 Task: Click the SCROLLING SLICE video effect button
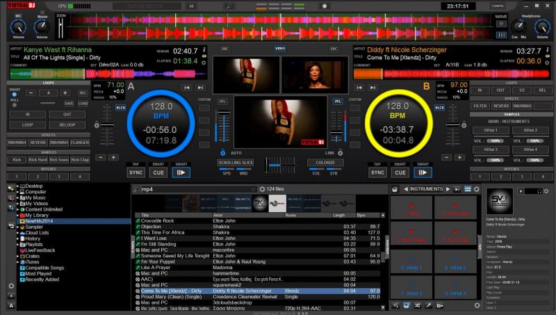(236, 163)
